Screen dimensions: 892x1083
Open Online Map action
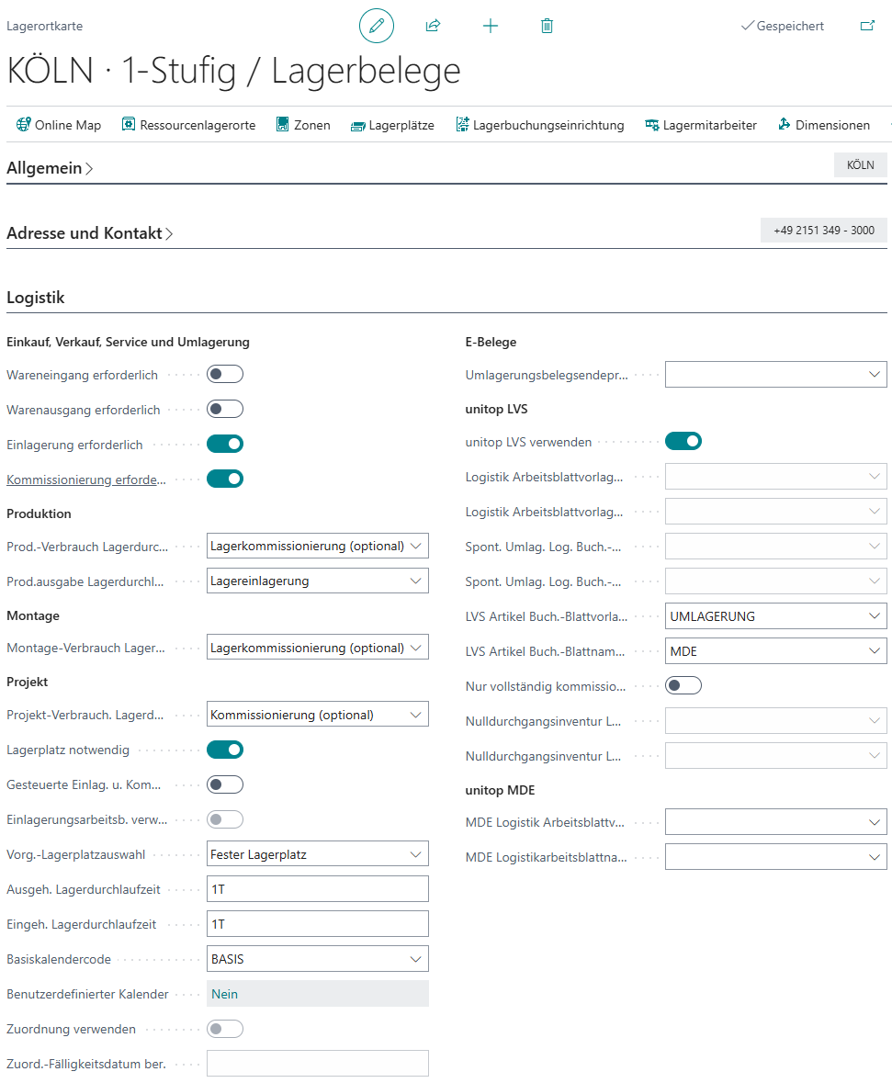click(x=59, y=125)
